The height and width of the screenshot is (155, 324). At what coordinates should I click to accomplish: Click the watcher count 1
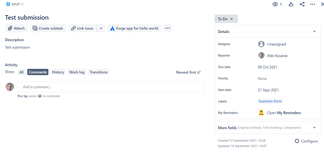281,4
